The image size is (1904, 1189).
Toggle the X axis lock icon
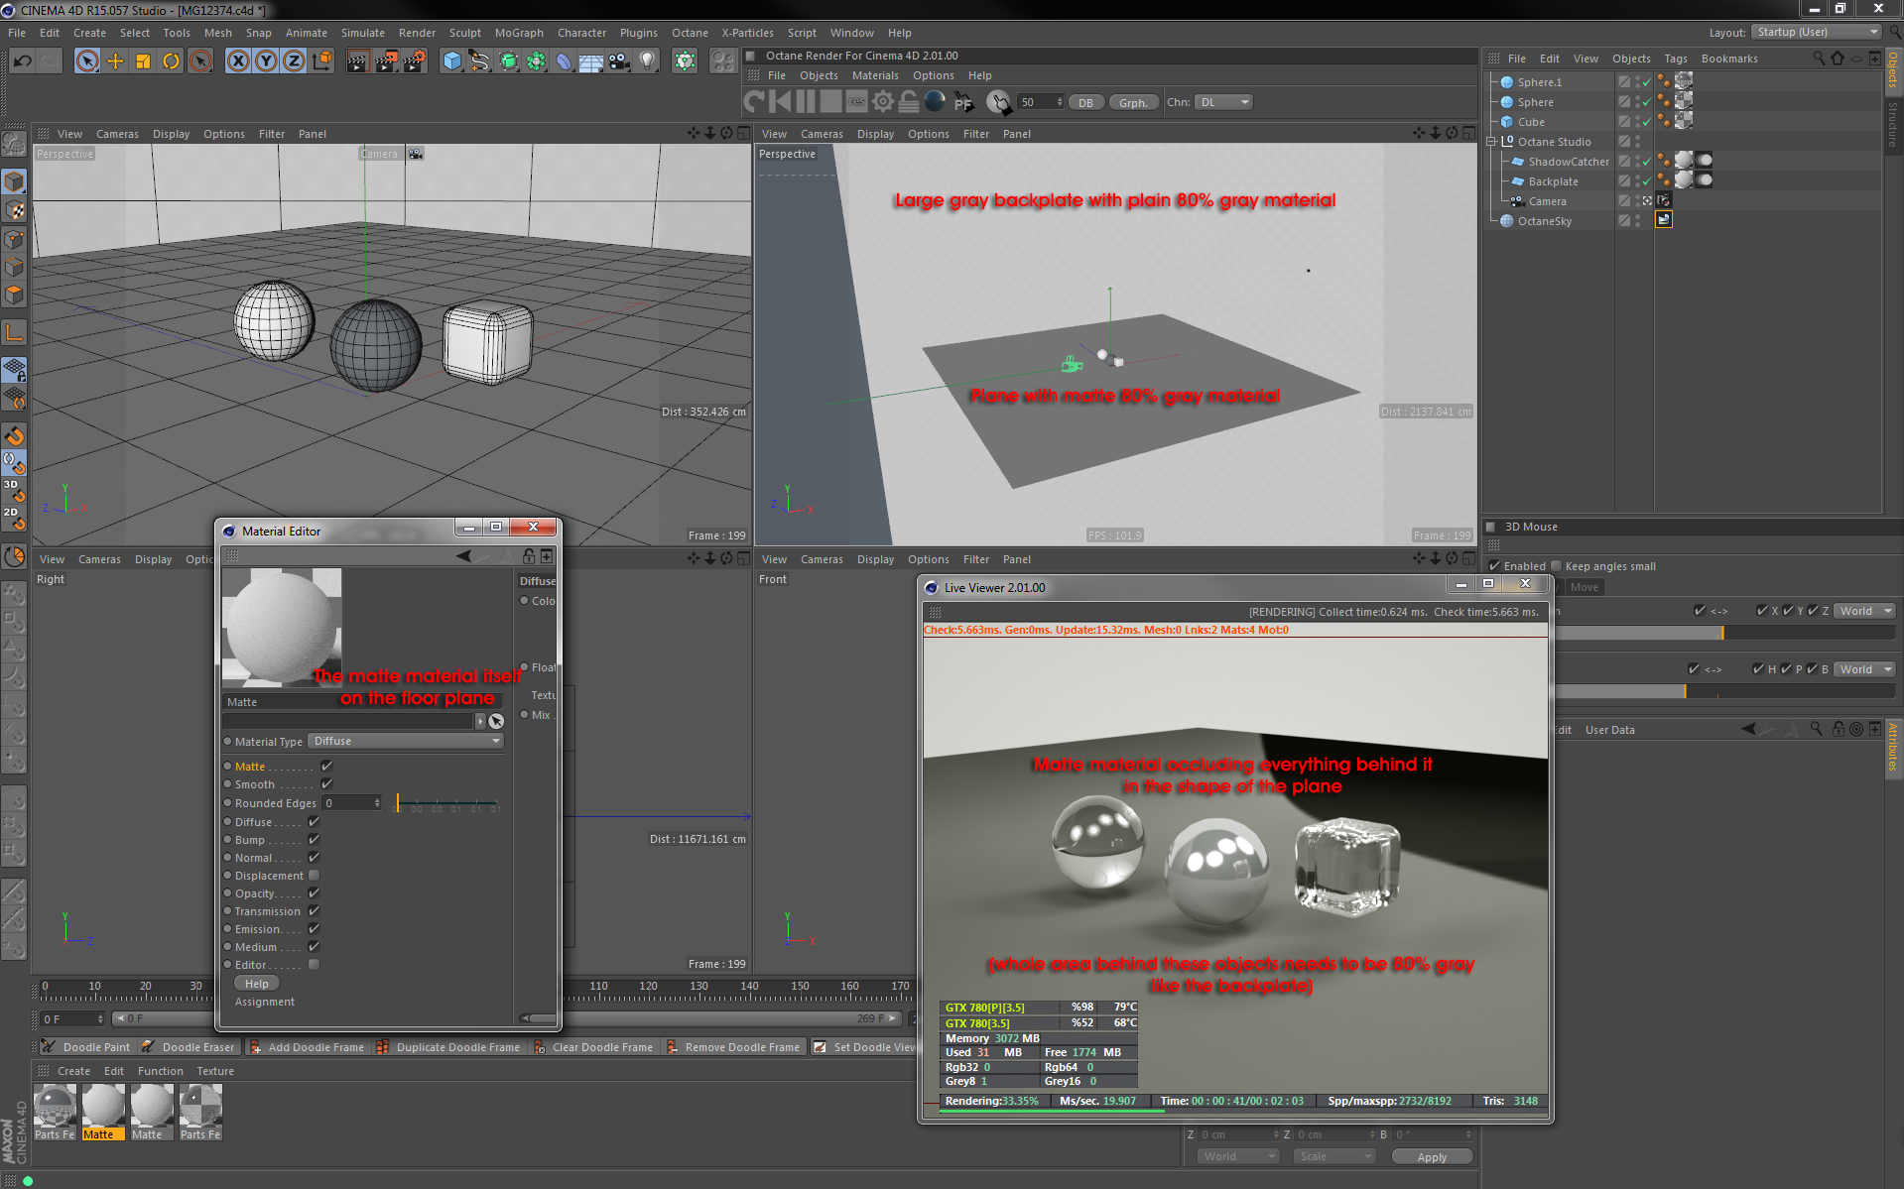click(x=238, y=61)
